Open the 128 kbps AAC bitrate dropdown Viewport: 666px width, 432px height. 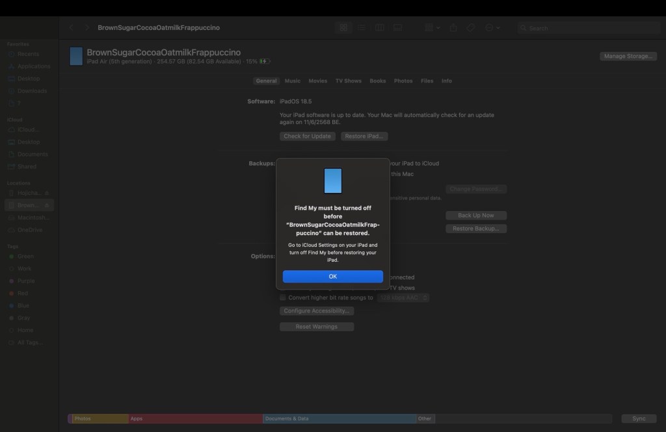tap(403, 298)
